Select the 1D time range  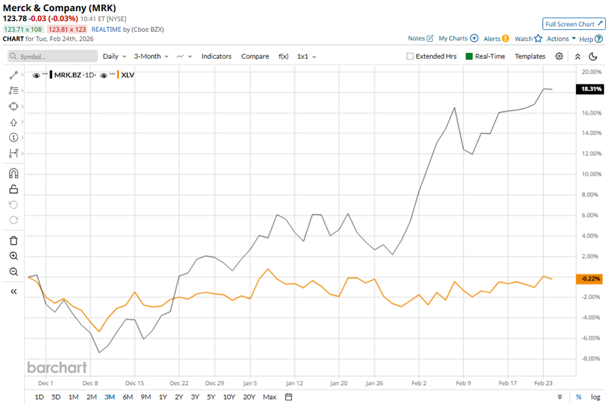39,397
